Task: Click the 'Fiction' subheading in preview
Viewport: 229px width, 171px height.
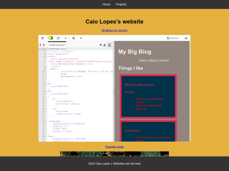Action: (x=129, y=92)
